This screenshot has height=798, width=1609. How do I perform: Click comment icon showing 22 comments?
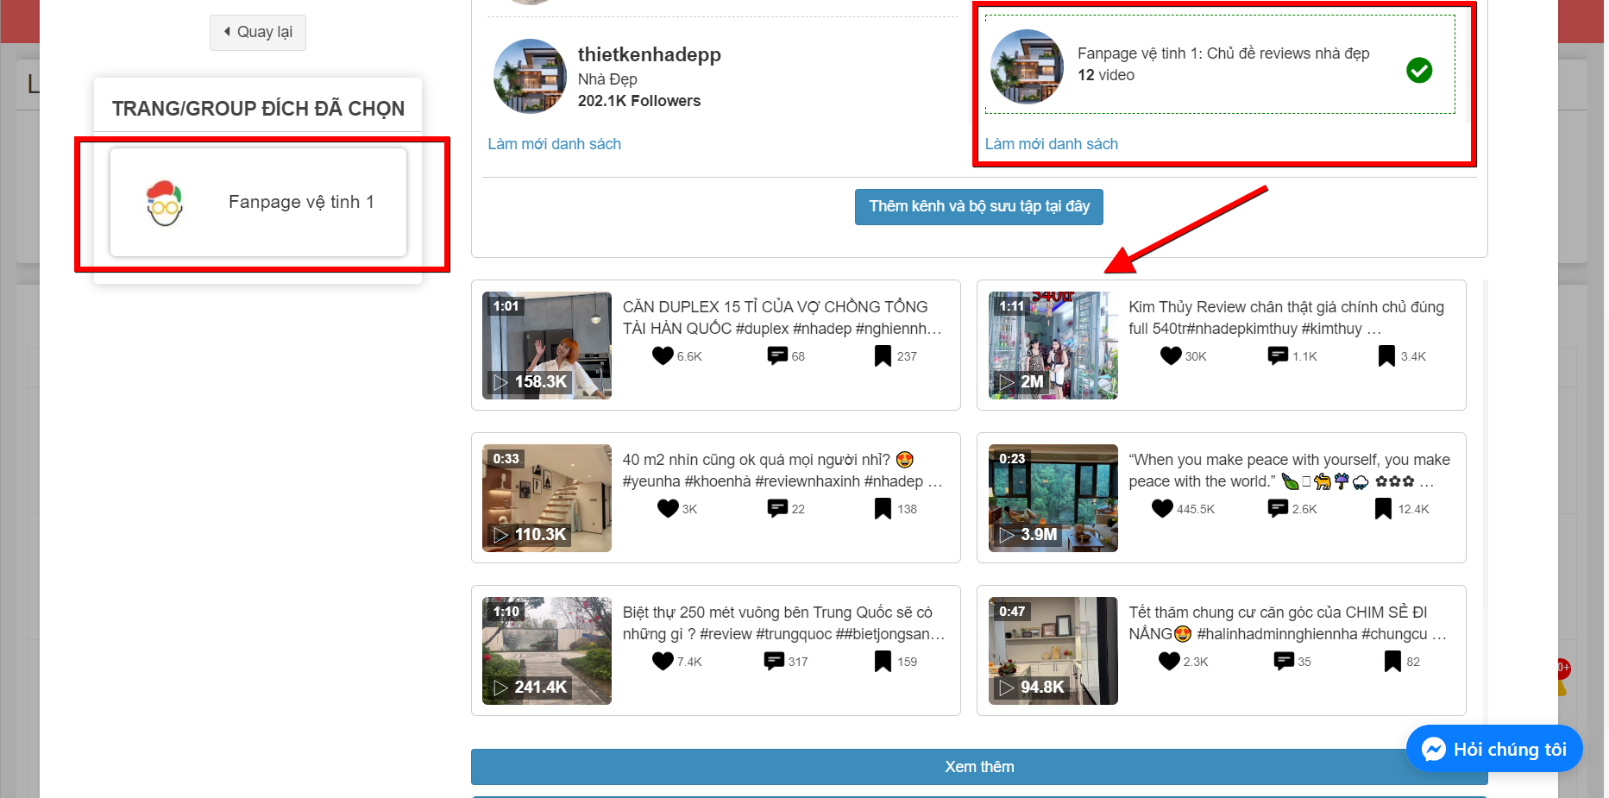[777, 508]
